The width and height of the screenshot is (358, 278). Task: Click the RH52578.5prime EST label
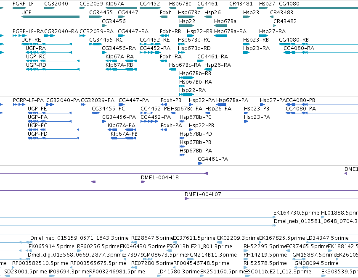265,263
